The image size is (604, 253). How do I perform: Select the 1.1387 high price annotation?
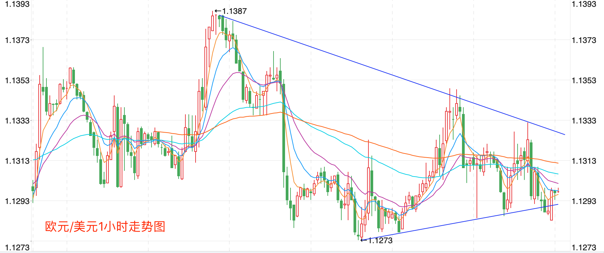click(x=234, y=11)
